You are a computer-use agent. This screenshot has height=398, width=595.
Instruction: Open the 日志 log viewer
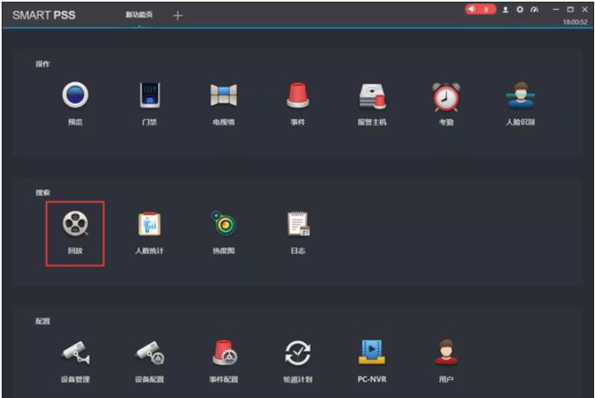tap(297, 224)
